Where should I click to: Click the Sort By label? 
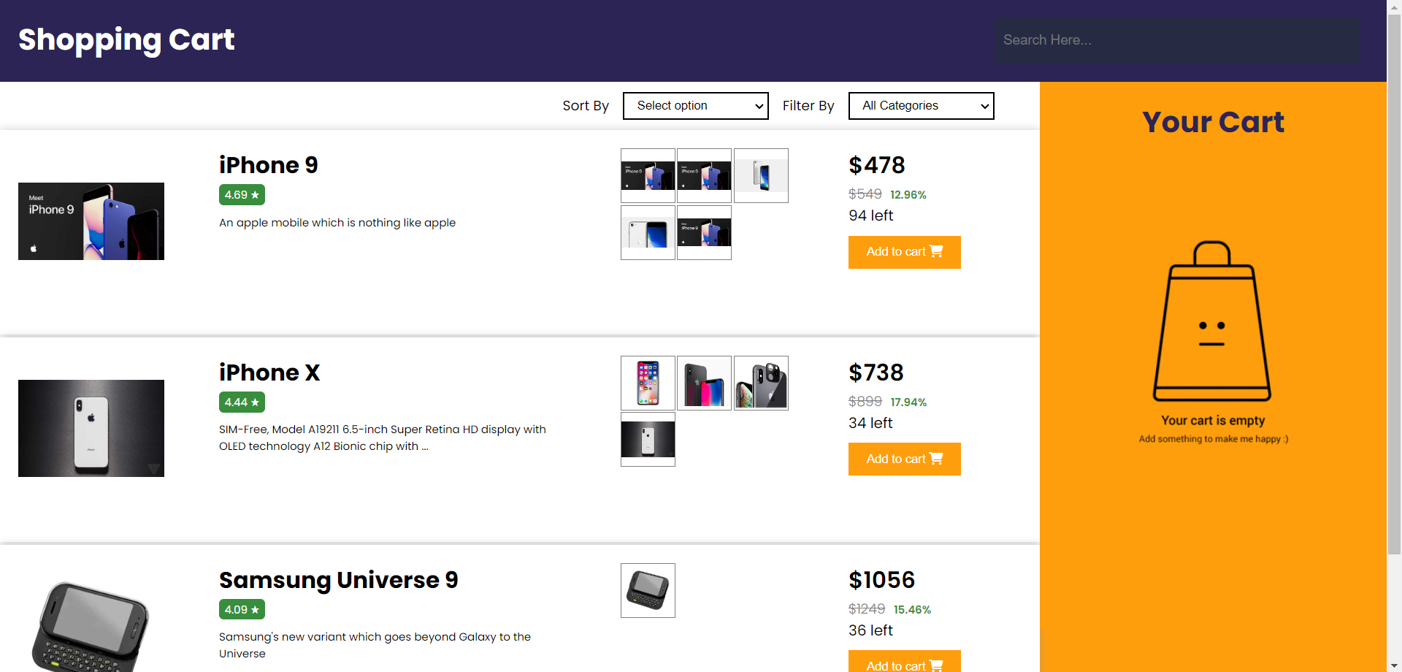586,106
